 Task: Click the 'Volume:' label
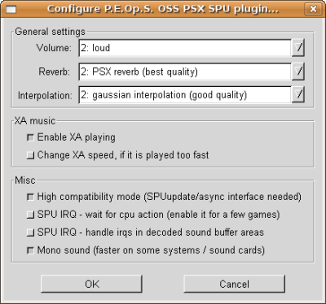54,48
